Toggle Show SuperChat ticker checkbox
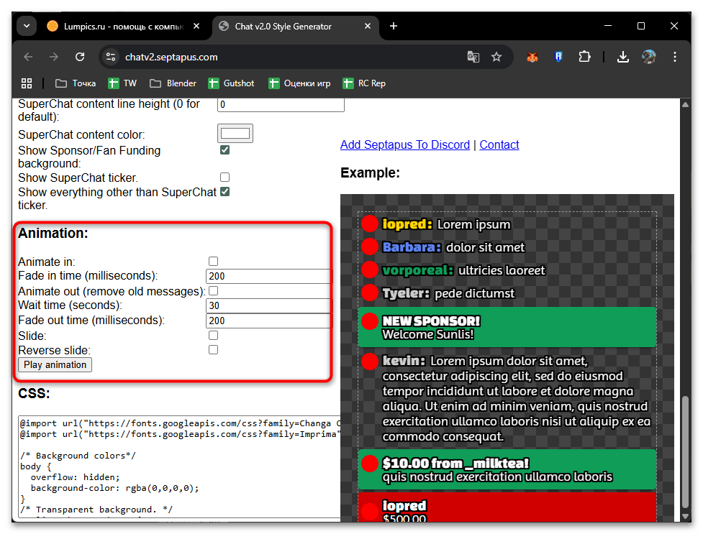 pyautogui.click(x=225, y=178)
